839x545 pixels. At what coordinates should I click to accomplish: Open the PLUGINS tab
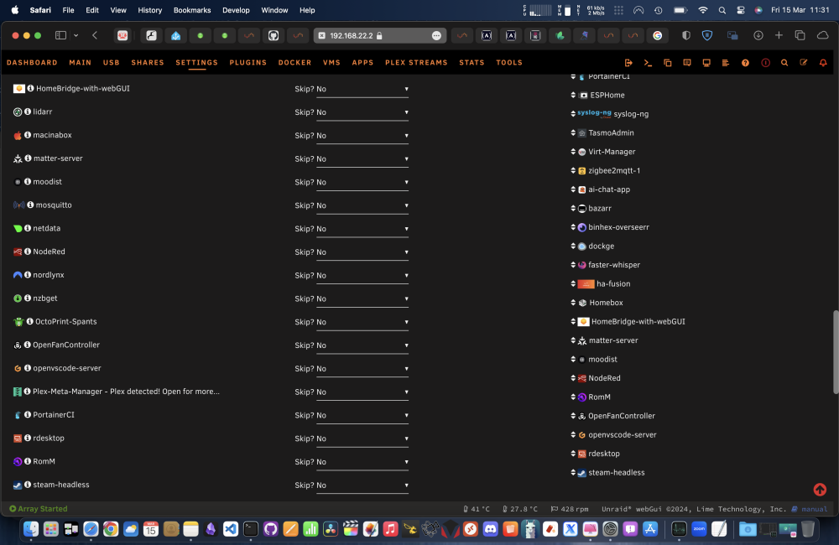coord(248,63)
